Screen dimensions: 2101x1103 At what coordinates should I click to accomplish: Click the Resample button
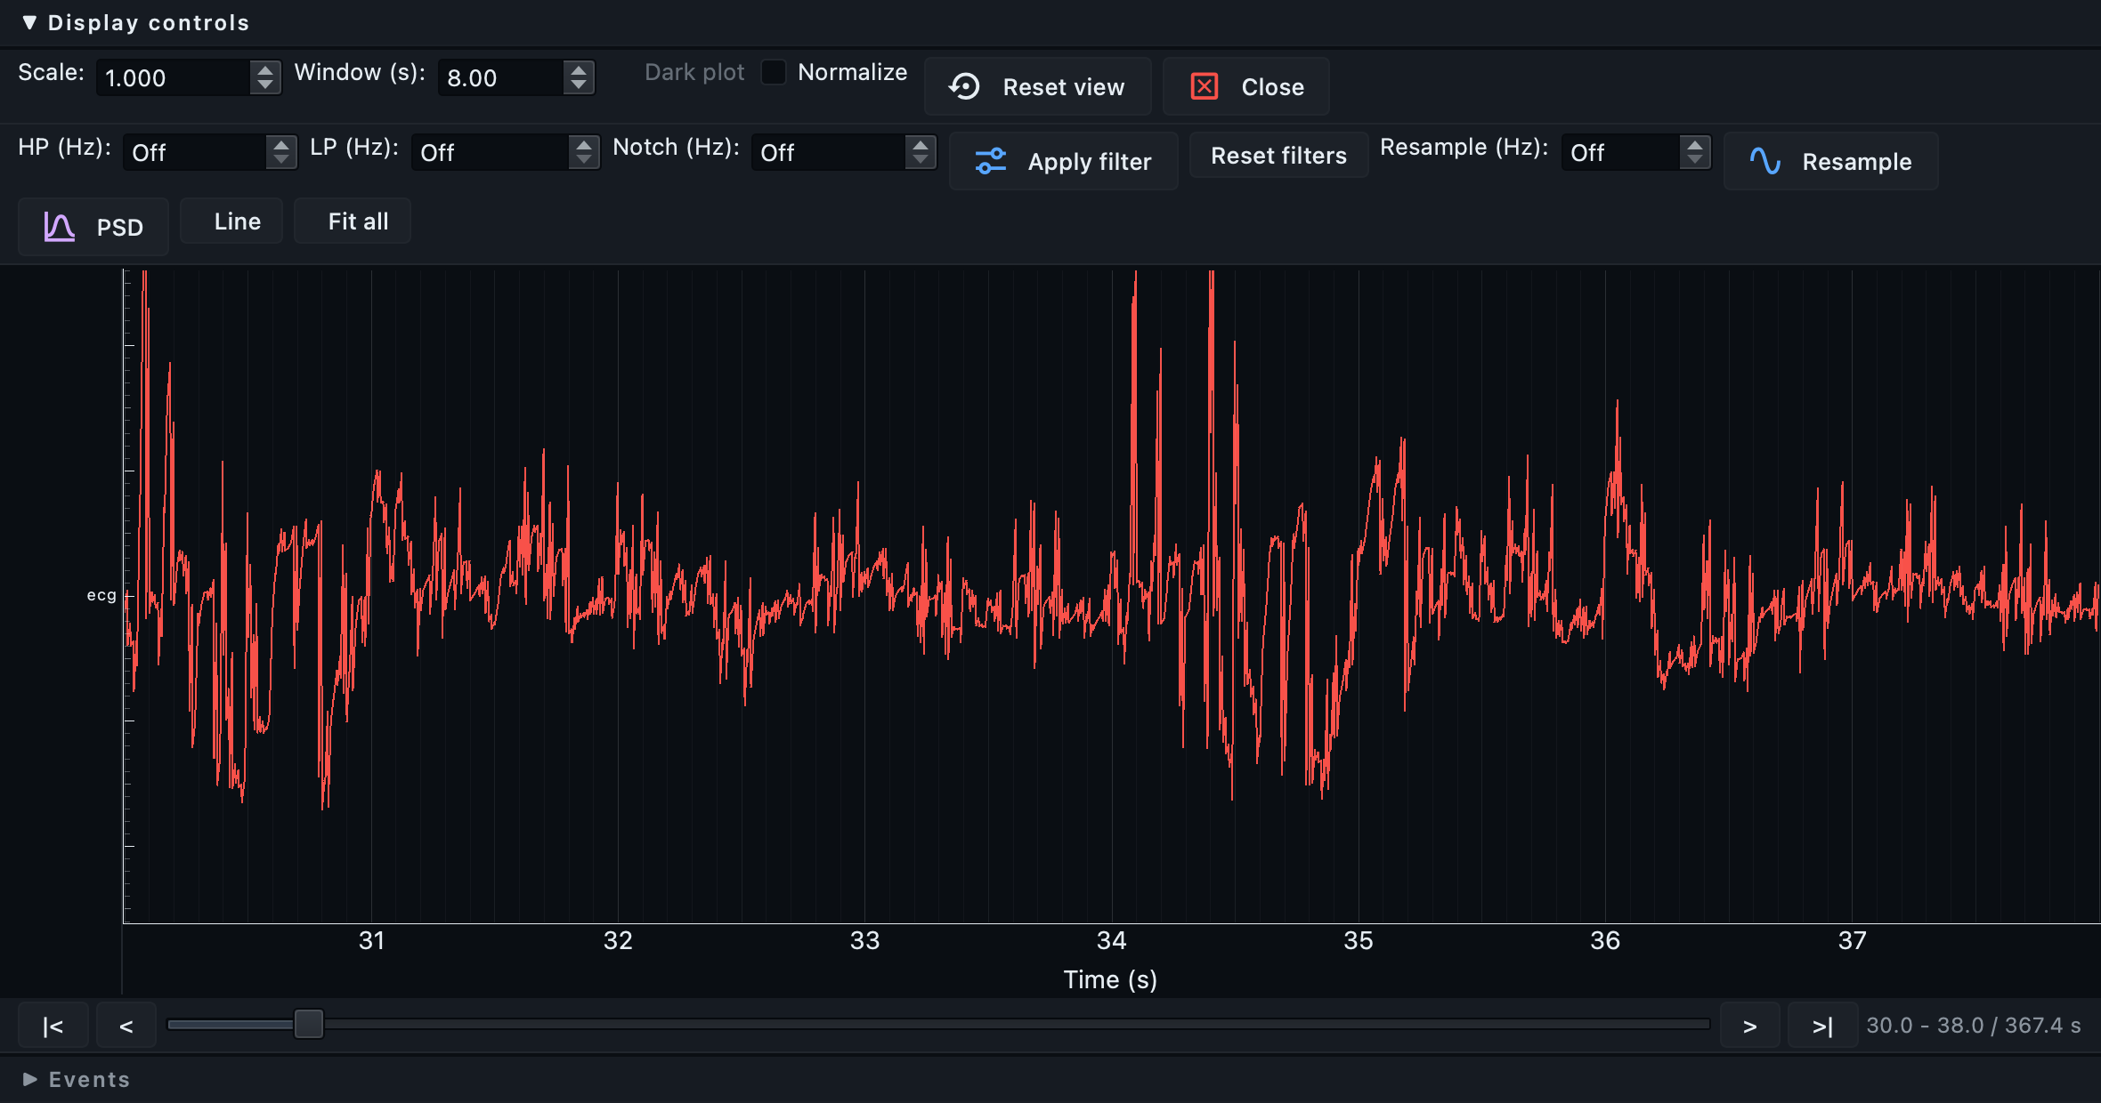tap(1830, 161)
